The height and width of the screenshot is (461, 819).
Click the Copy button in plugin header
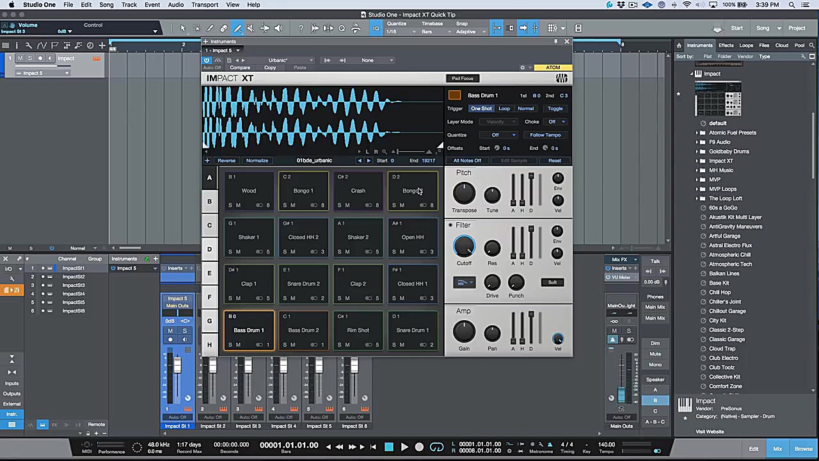coord(270,68)
